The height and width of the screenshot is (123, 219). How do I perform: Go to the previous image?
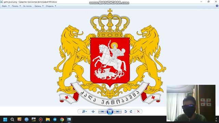pos(102,111)
